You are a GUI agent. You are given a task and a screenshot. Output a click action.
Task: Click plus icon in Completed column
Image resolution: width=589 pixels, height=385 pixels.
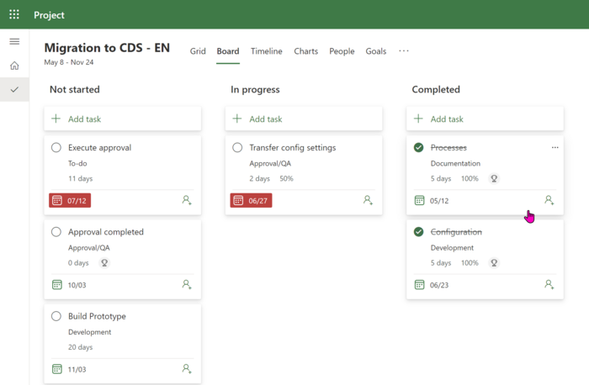pyautogui.click(x=418, y=119)
